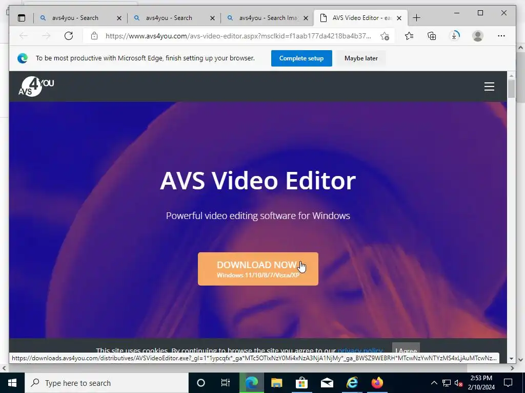The image size is (525, 393).
Task: Refresh the current page
Action: (69, 36)
